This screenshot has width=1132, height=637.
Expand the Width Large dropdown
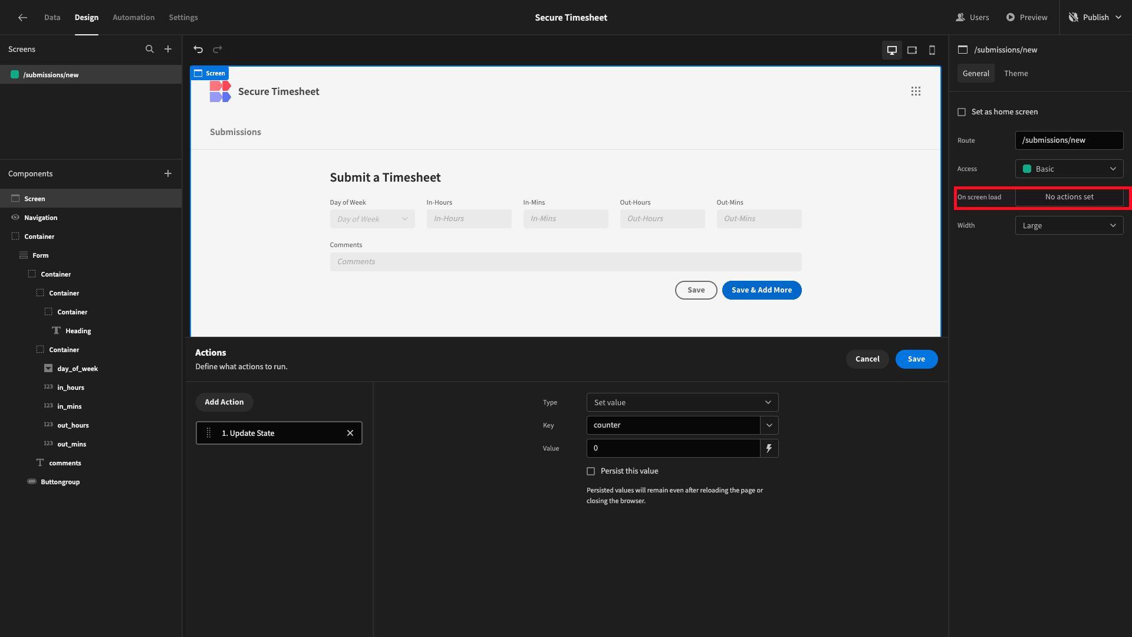(1069, 225)
